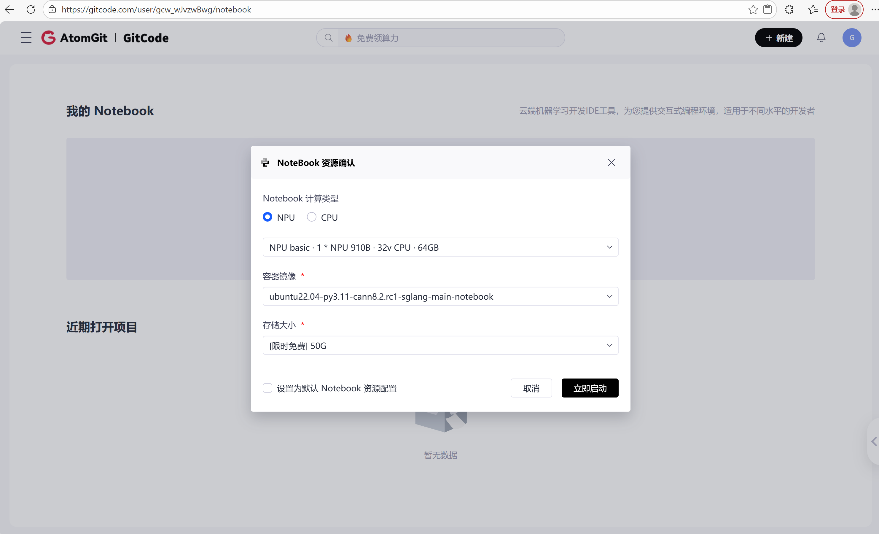Click the 立即启动 button

click(590, 388)
